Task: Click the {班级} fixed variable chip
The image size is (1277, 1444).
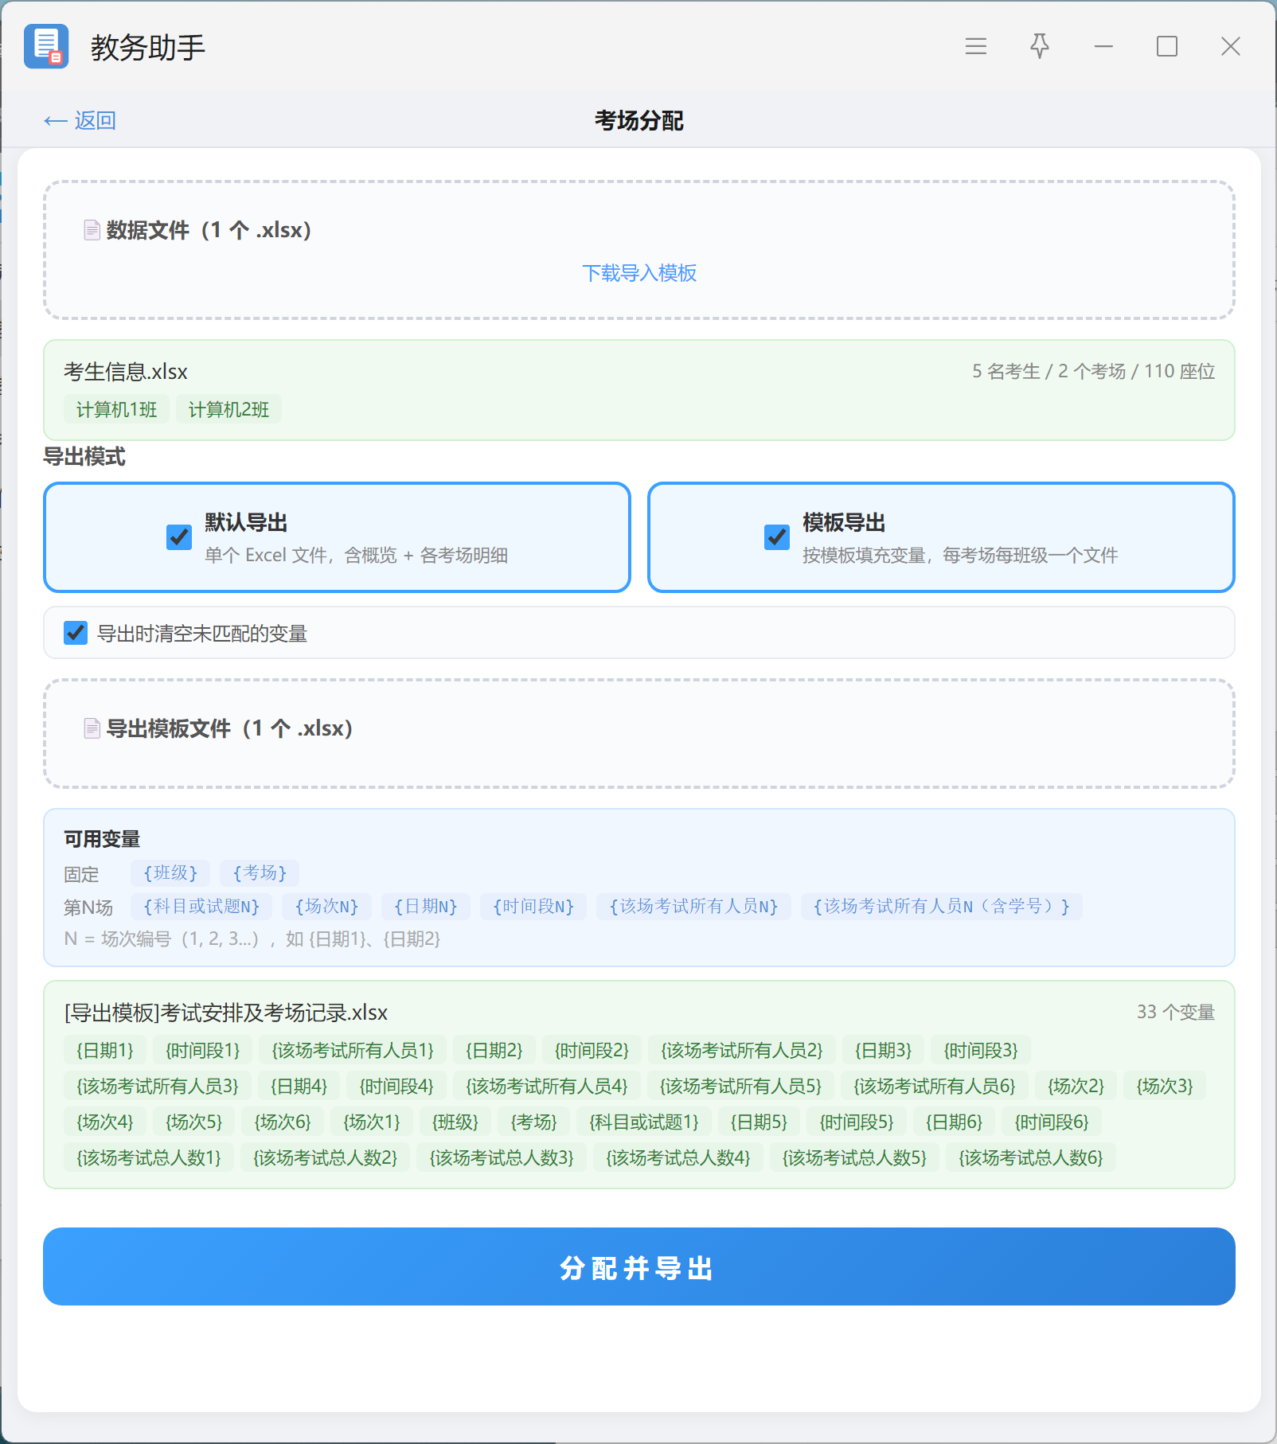Action: [x=170, y=873]
